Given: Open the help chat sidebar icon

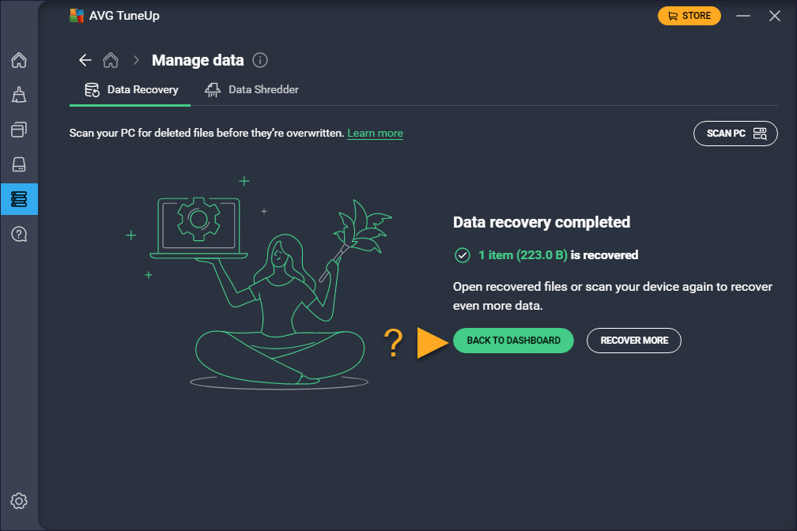Looking at the screenshot, I should coord(19,234).
